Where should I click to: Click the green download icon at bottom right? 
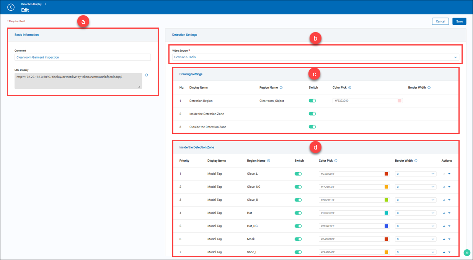click(x=467, y=252)
